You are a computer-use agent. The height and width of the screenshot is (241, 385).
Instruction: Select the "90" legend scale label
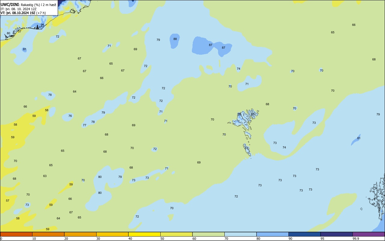coord(290,239)
